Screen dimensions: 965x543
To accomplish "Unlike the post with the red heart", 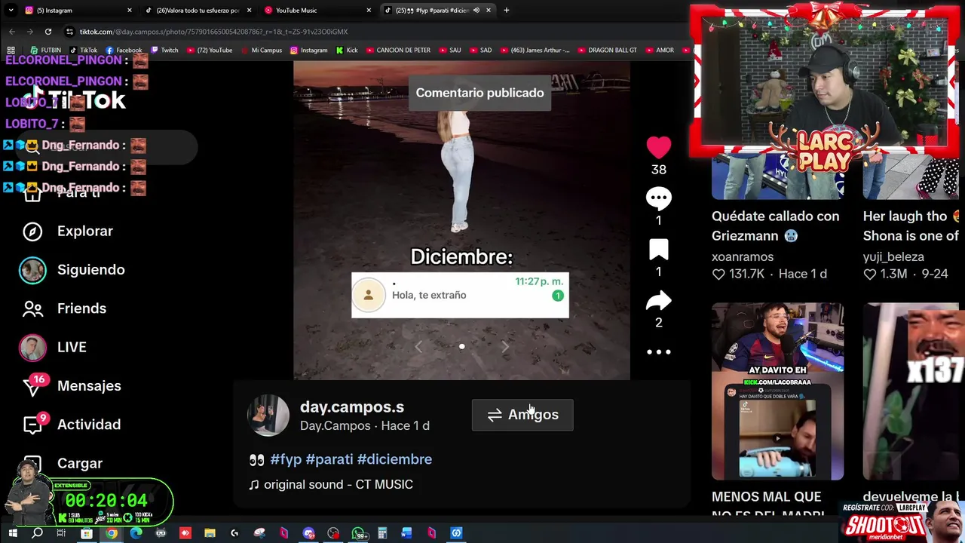I will [x=658, y=147].
